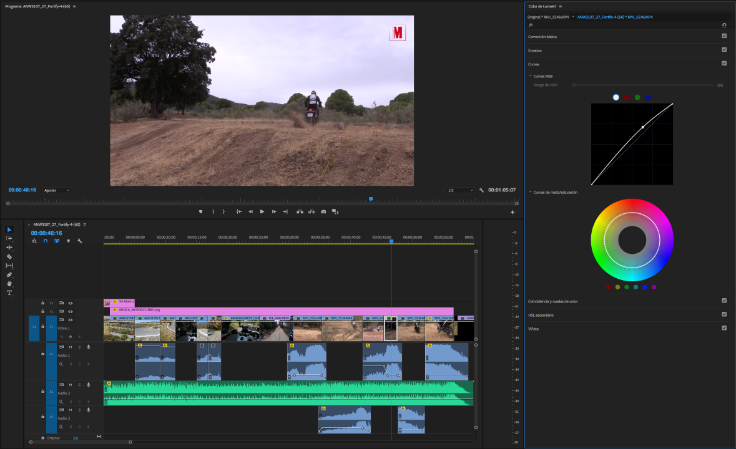Uncheck Curvas section checkbox
Image resolution: width=736 pixels, height=449 pixels.
point(724,63)
